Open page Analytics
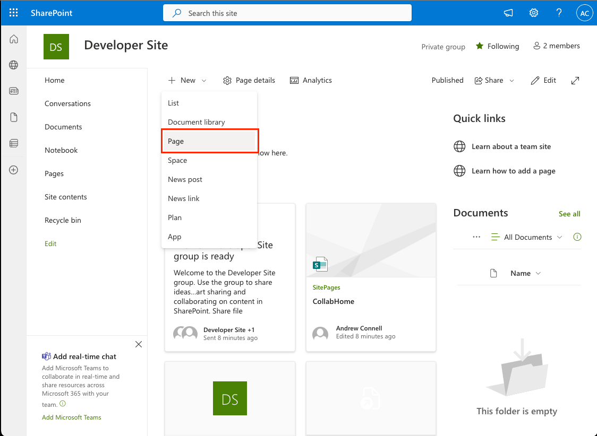597x436 pixels. click(311, 80)
